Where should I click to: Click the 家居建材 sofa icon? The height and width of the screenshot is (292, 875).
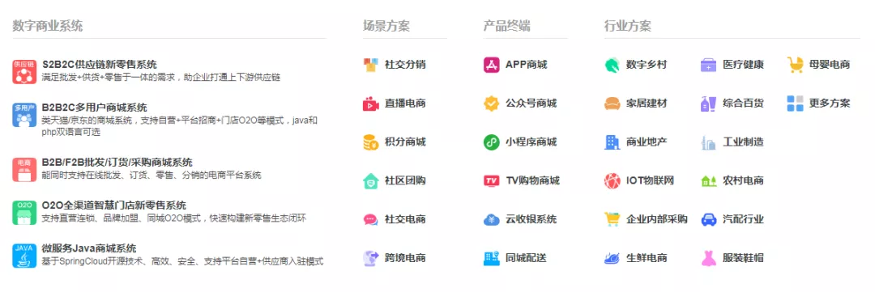(x=612, y=104)
